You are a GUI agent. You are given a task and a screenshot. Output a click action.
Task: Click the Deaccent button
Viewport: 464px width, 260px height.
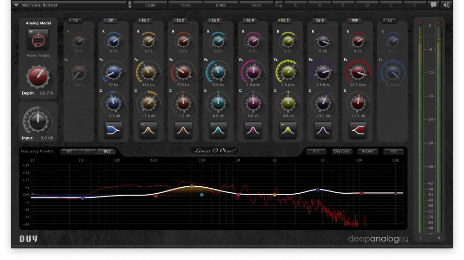342,151
